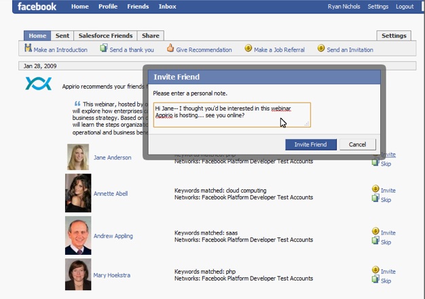The image size is (425, 299).
Task: Open Andrew Appling's profile link
Action: (113, 236)
